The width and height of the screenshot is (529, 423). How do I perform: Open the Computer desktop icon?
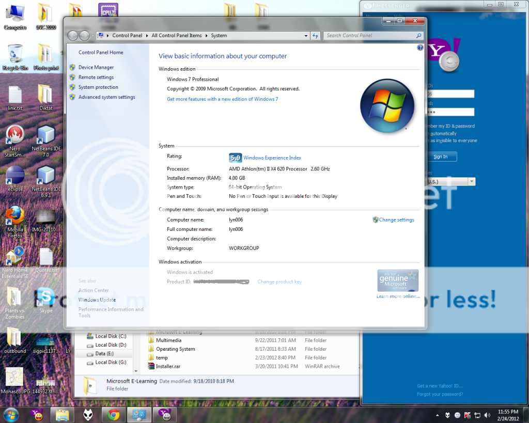coord(15,17)
